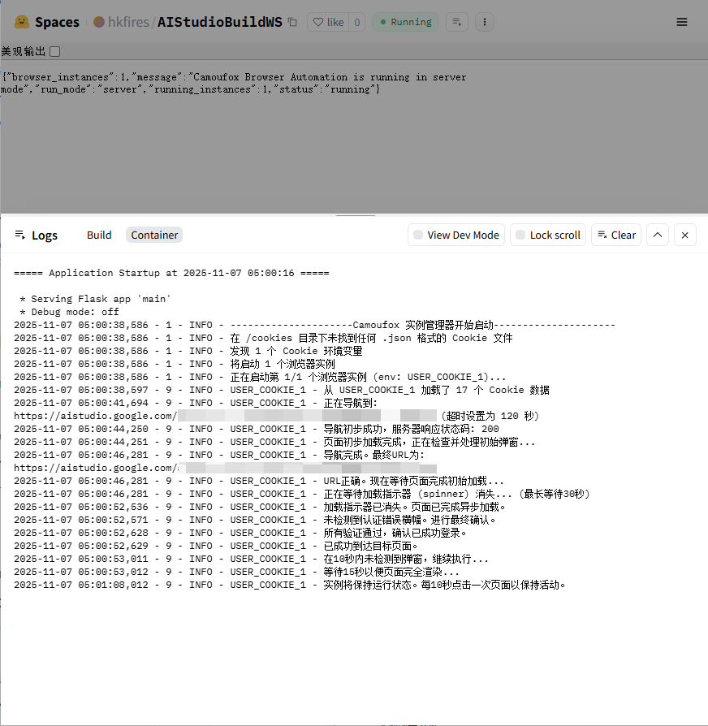Image resolution: width=708 pixels, height=726 pixels.
Task: Collapse the Logs panel with chevron
Action: (x=658, y=235)
